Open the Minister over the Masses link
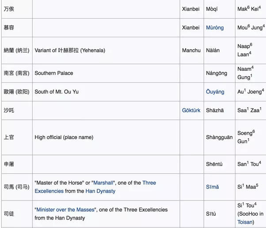266x228 pixels. (65, 210)
